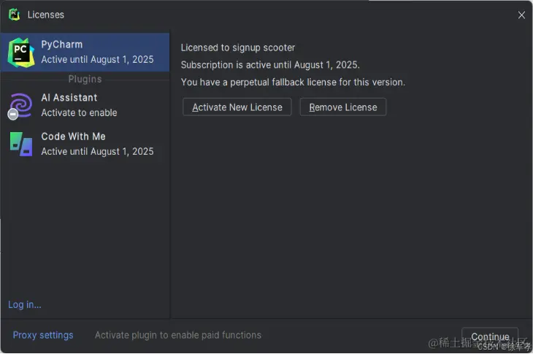Click the Code With Me plugin icon
The height and width of the screenshot is (354, 533).
pos(21,144)
